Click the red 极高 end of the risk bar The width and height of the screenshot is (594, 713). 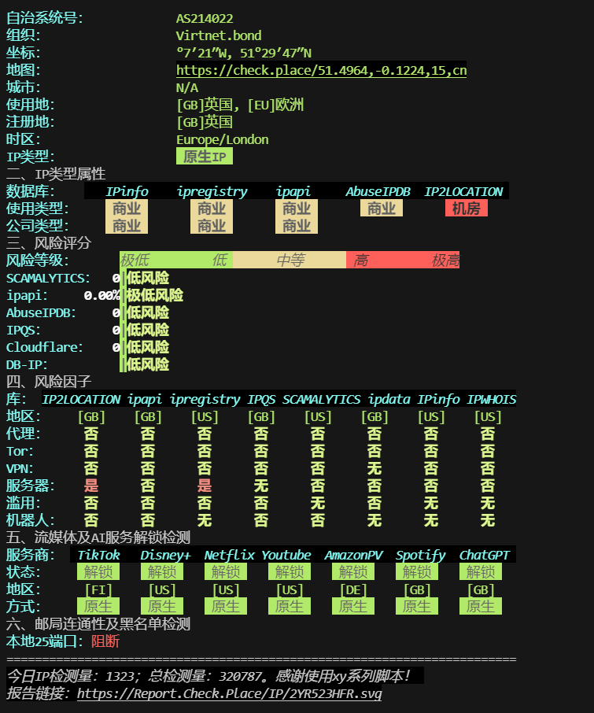click(445, 260)
